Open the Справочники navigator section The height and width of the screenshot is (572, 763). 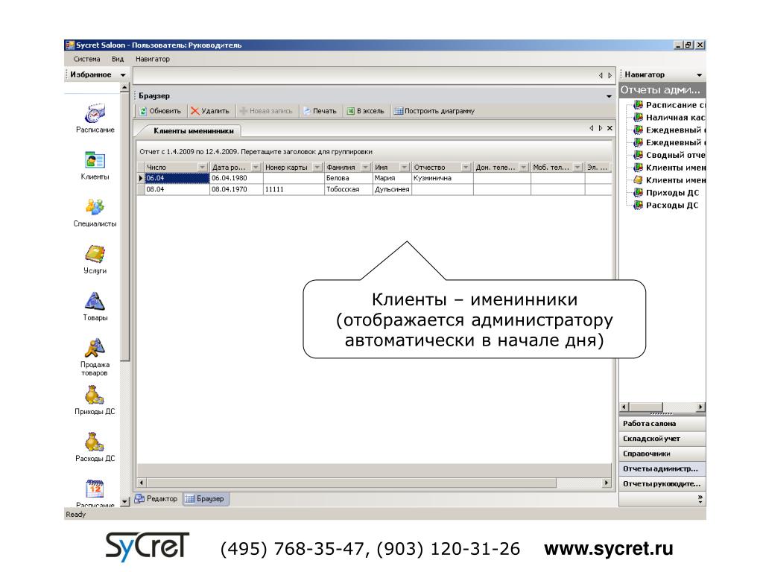pyautogui.click(x=662, y=454)
